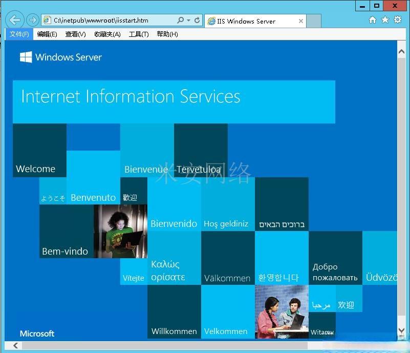Go back with the browser Back arrow
Image resolution: width=410 pixels, height=353 pixels.
click(x=14, y=20)
